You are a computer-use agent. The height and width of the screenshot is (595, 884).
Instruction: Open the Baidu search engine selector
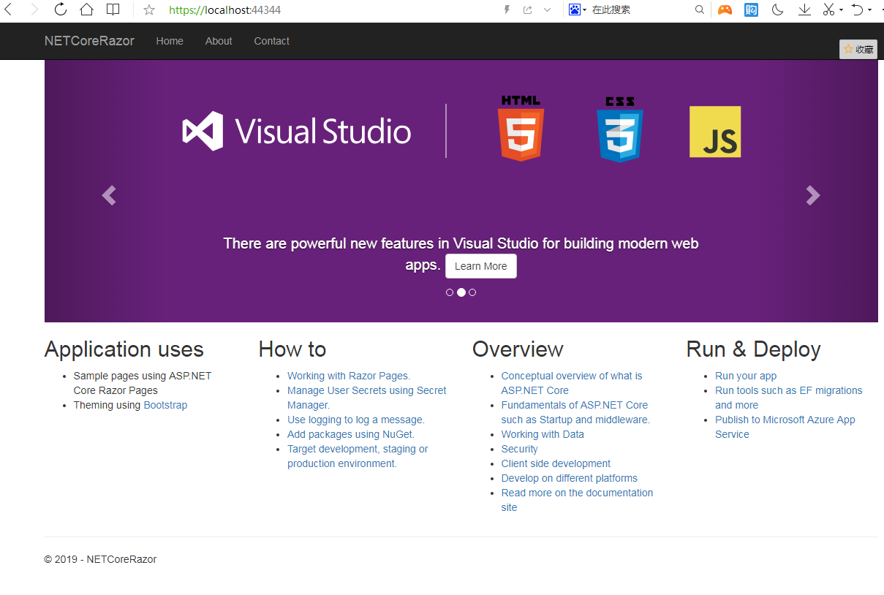point(578,10)
